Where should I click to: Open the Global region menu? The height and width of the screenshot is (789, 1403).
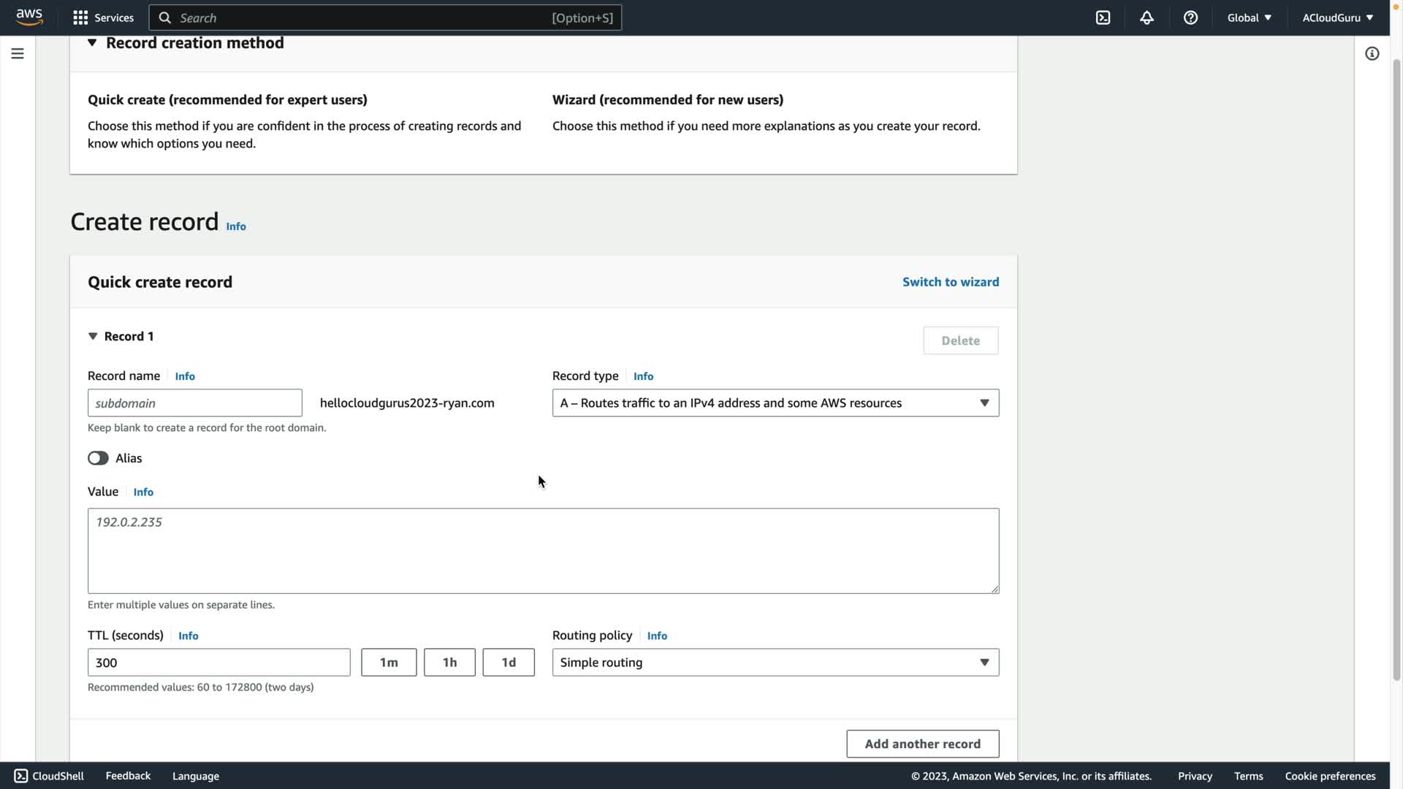pos(1249,18)
